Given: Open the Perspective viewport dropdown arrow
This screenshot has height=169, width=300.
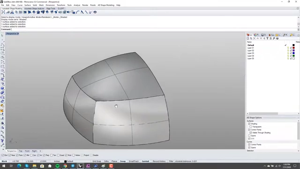Looking at the screenshot, I should [18, 34].
